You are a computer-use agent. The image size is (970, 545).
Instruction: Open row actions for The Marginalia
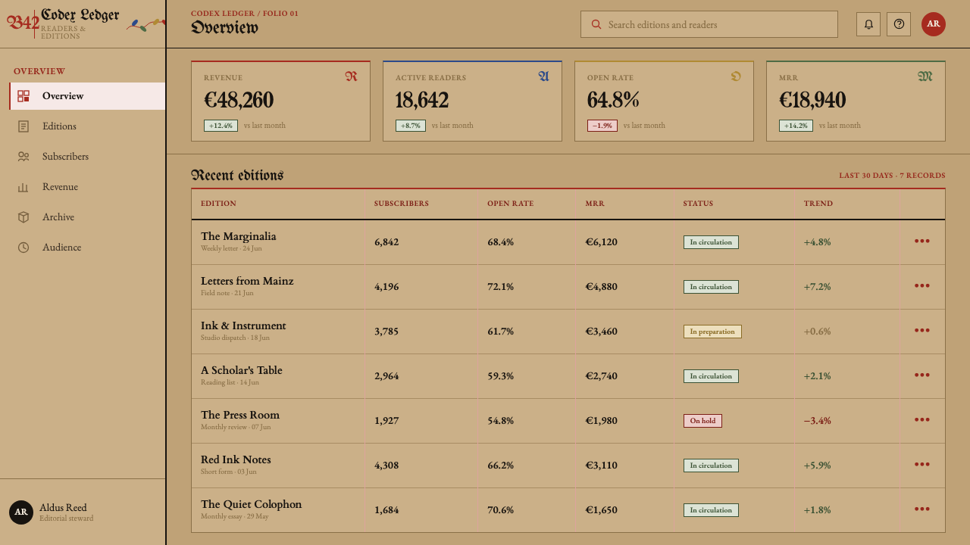921,241
